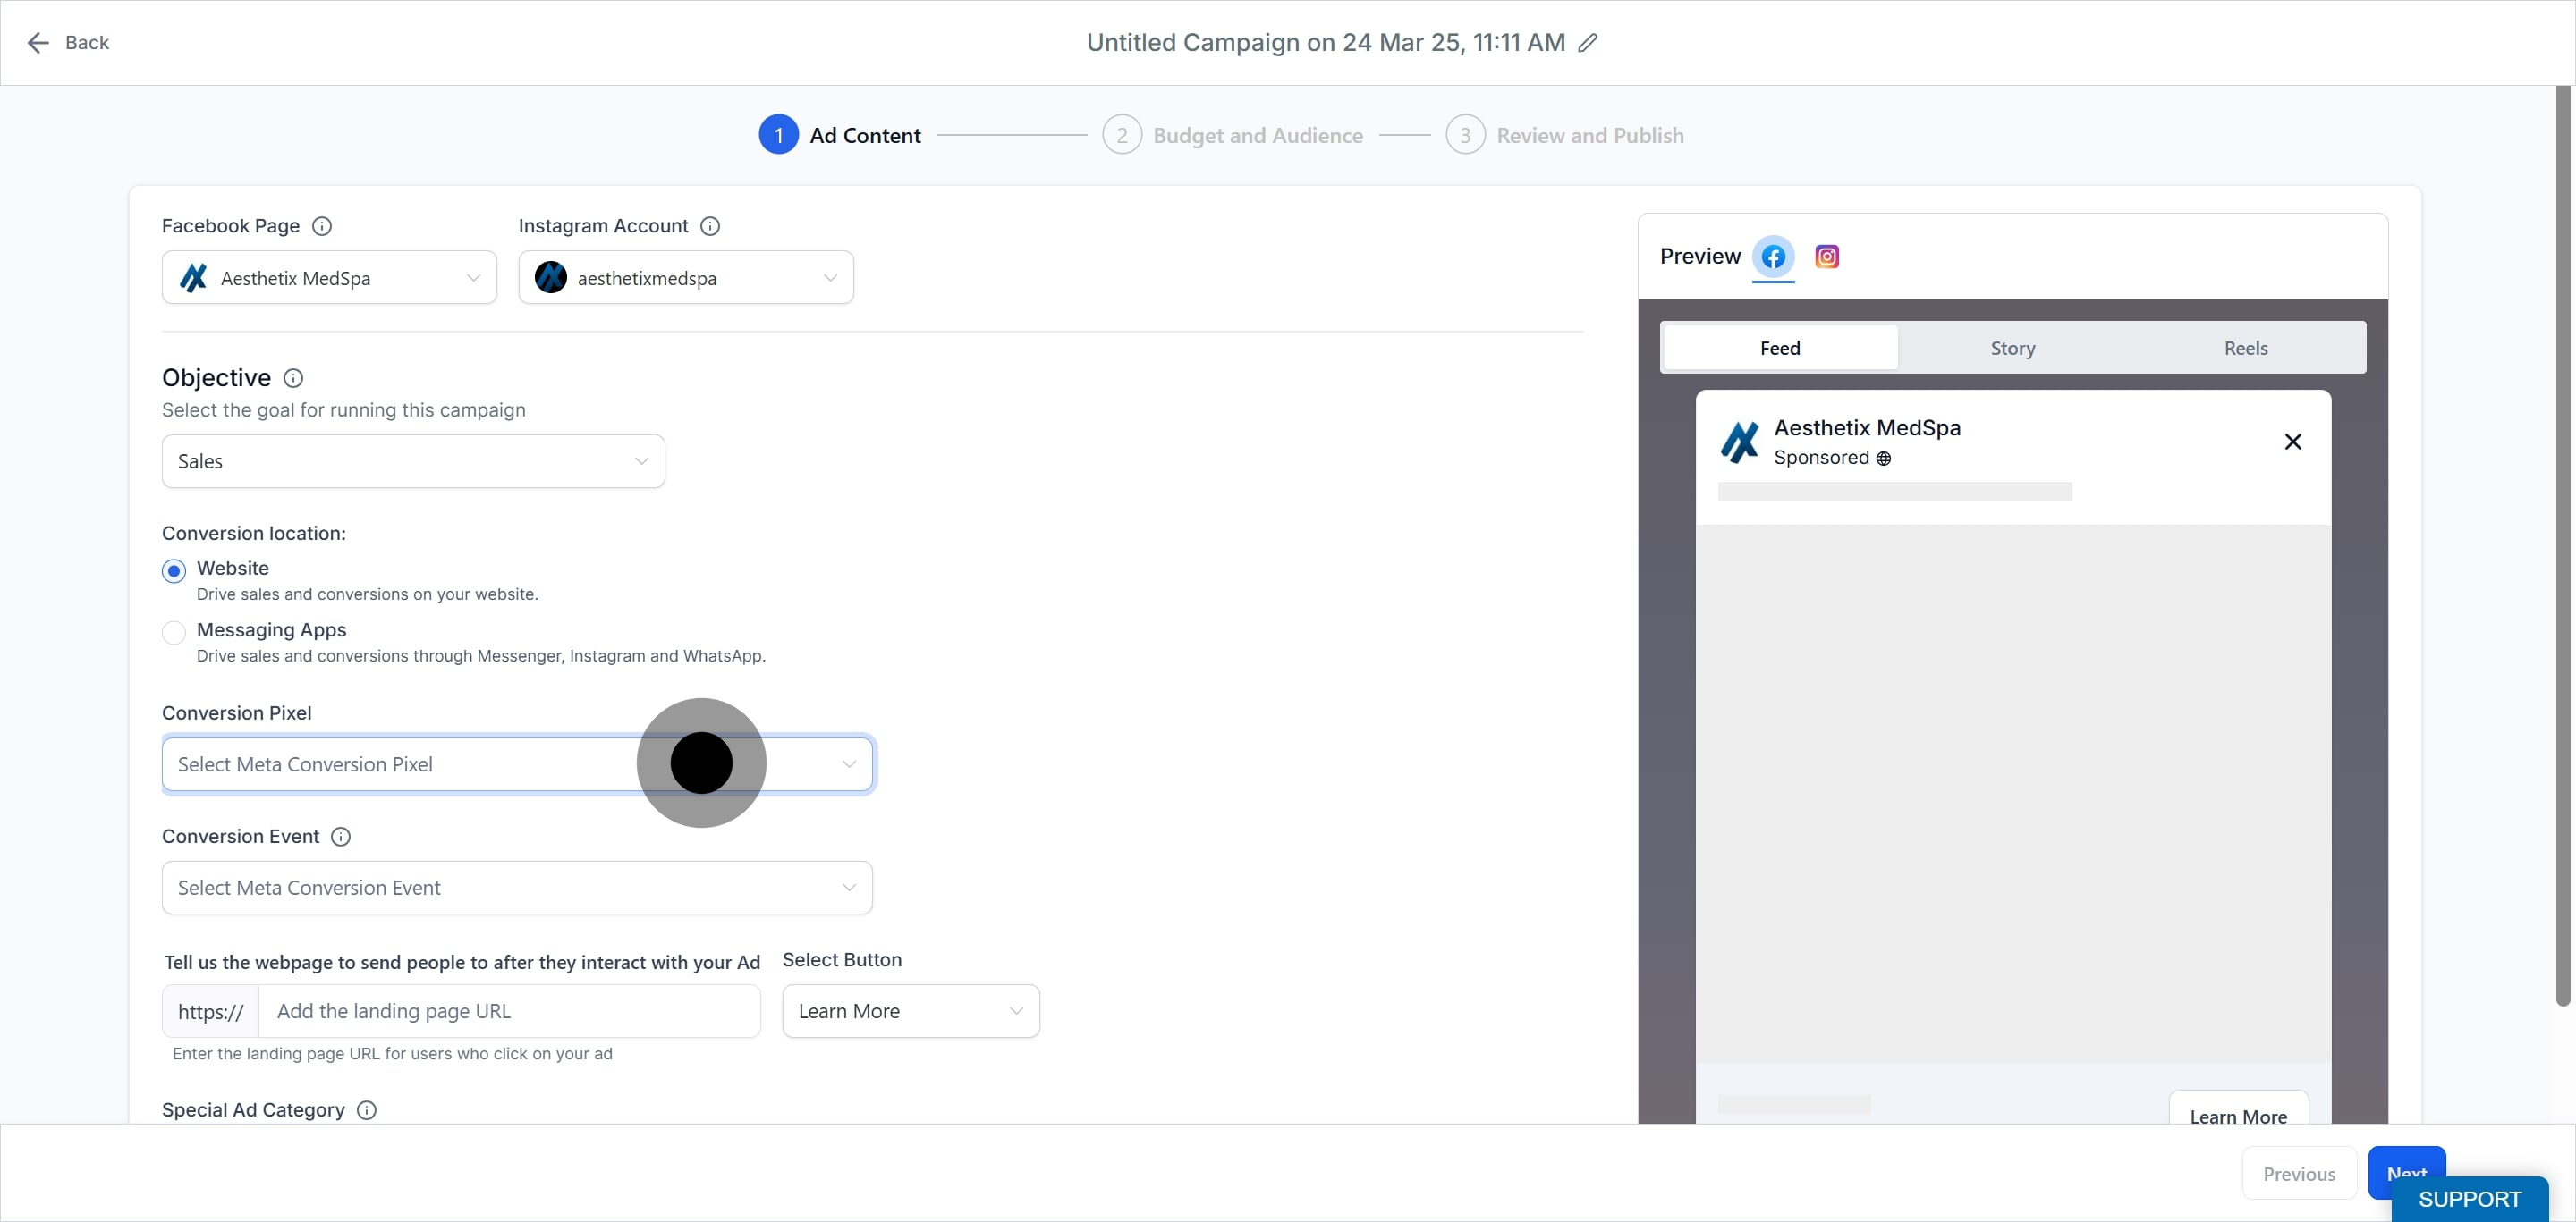Click the Back arrow icon
This screenshot has width=2576, height=1222.
tap(38, 43)
